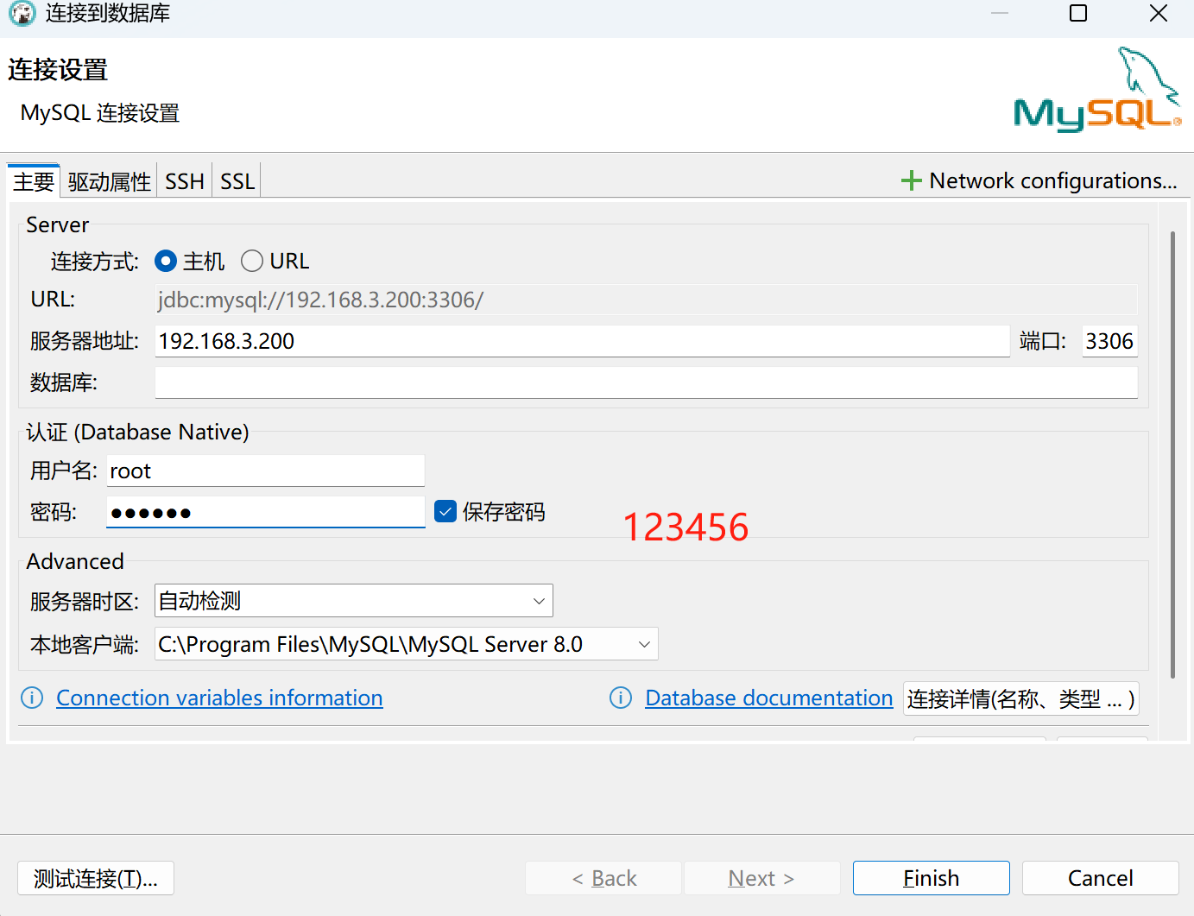Image resolution: width=1194 pixels, height=916 pixels.
Task: Click the green plus Network configurations icon
Action: (x=911, y=180)
